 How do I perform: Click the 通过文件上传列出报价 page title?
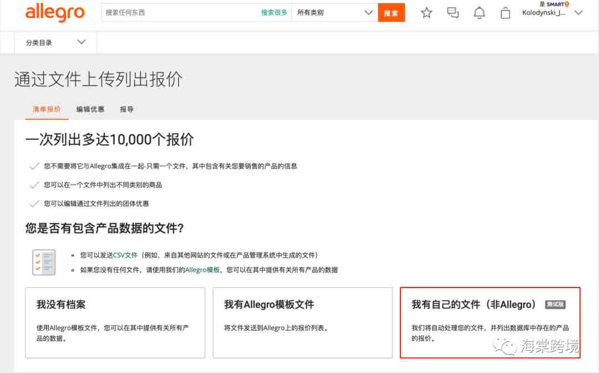click(x=99, y=79)
